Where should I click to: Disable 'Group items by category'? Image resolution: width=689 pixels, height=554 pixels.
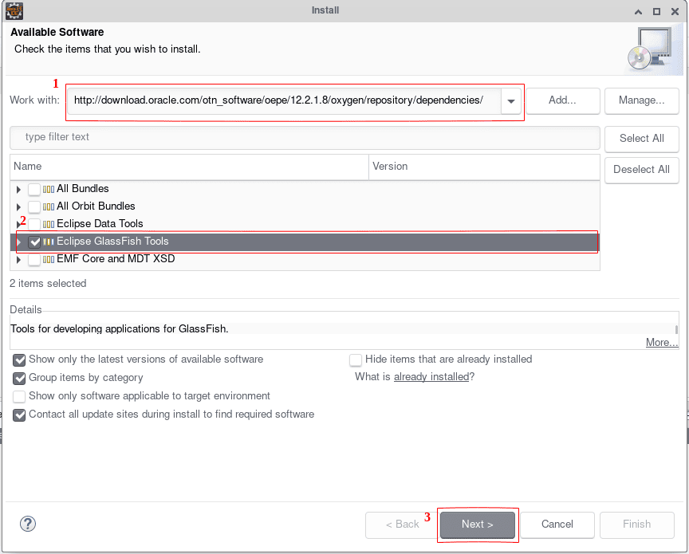18,378
